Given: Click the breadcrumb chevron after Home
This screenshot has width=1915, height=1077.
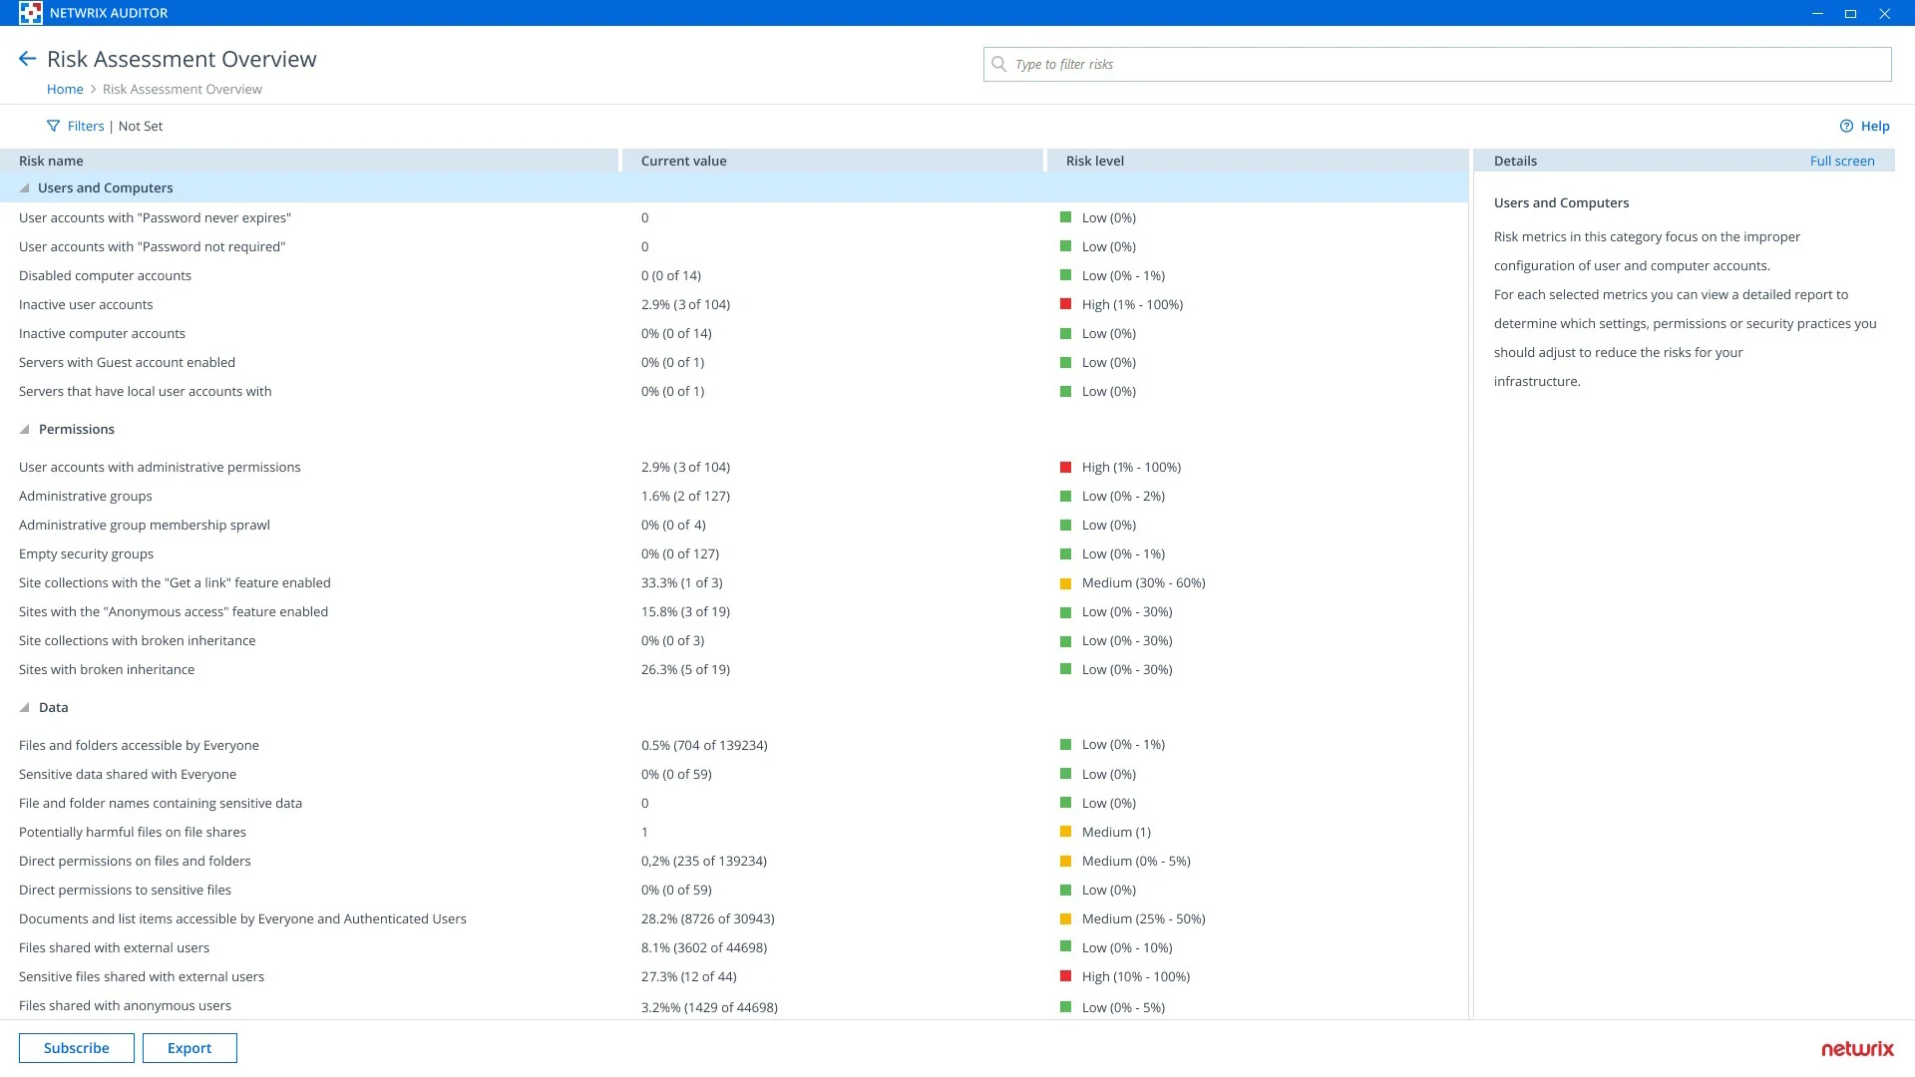Looking at the screenshot, I should click(x=94, y=89).
